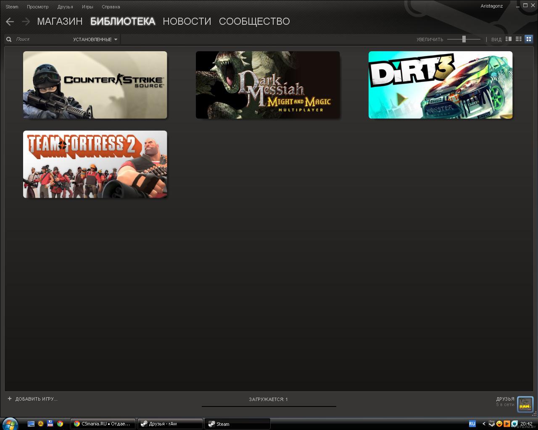
Task: Open the Друзья menu
Action: (65, 7)
